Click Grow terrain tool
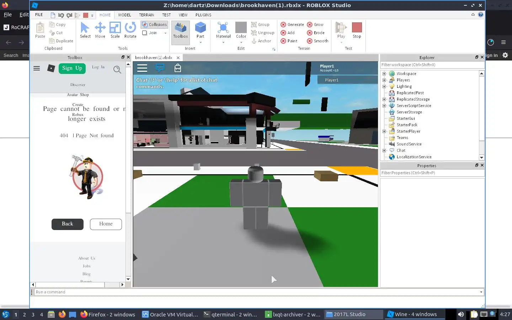512x320 pixels. click(315, 25)
